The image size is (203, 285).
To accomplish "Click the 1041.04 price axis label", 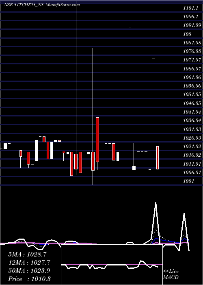I will tap(192, 112).
